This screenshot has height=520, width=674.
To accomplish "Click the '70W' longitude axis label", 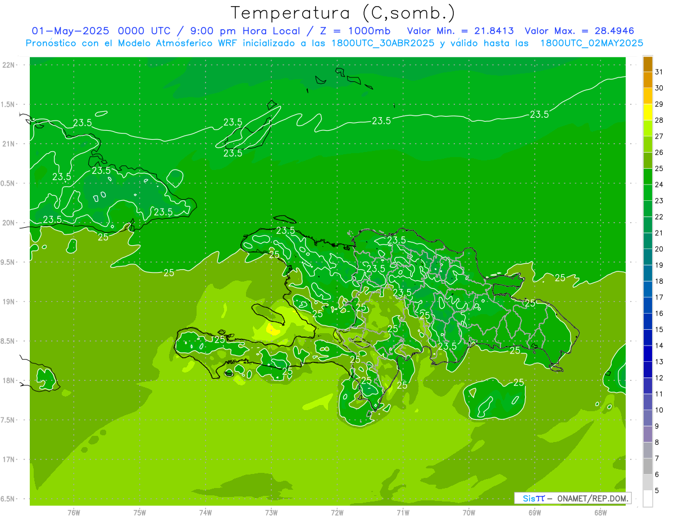I will 469,512.
